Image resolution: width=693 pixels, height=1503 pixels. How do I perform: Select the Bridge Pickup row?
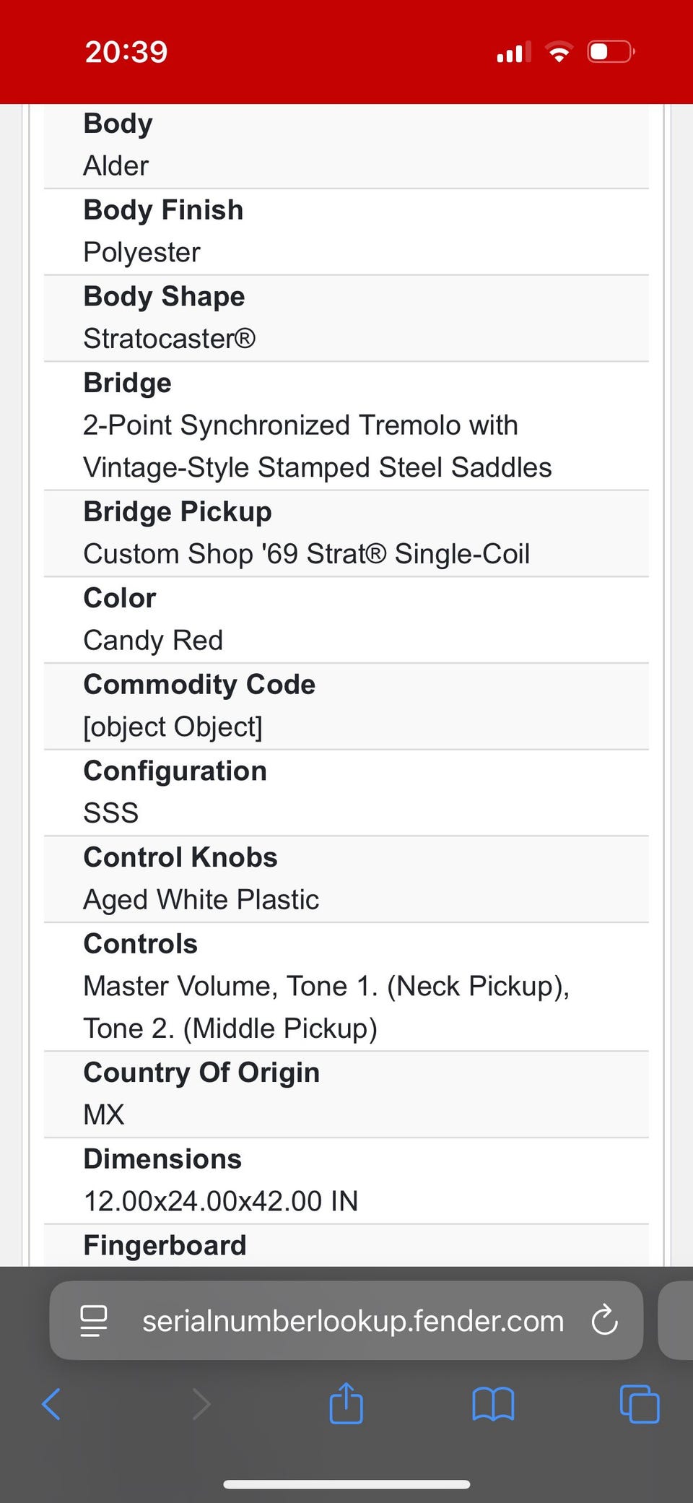pos(346,533)
